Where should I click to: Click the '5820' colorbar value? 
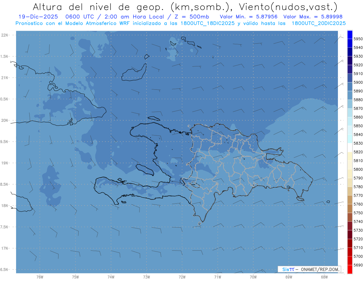click(358, 152)
